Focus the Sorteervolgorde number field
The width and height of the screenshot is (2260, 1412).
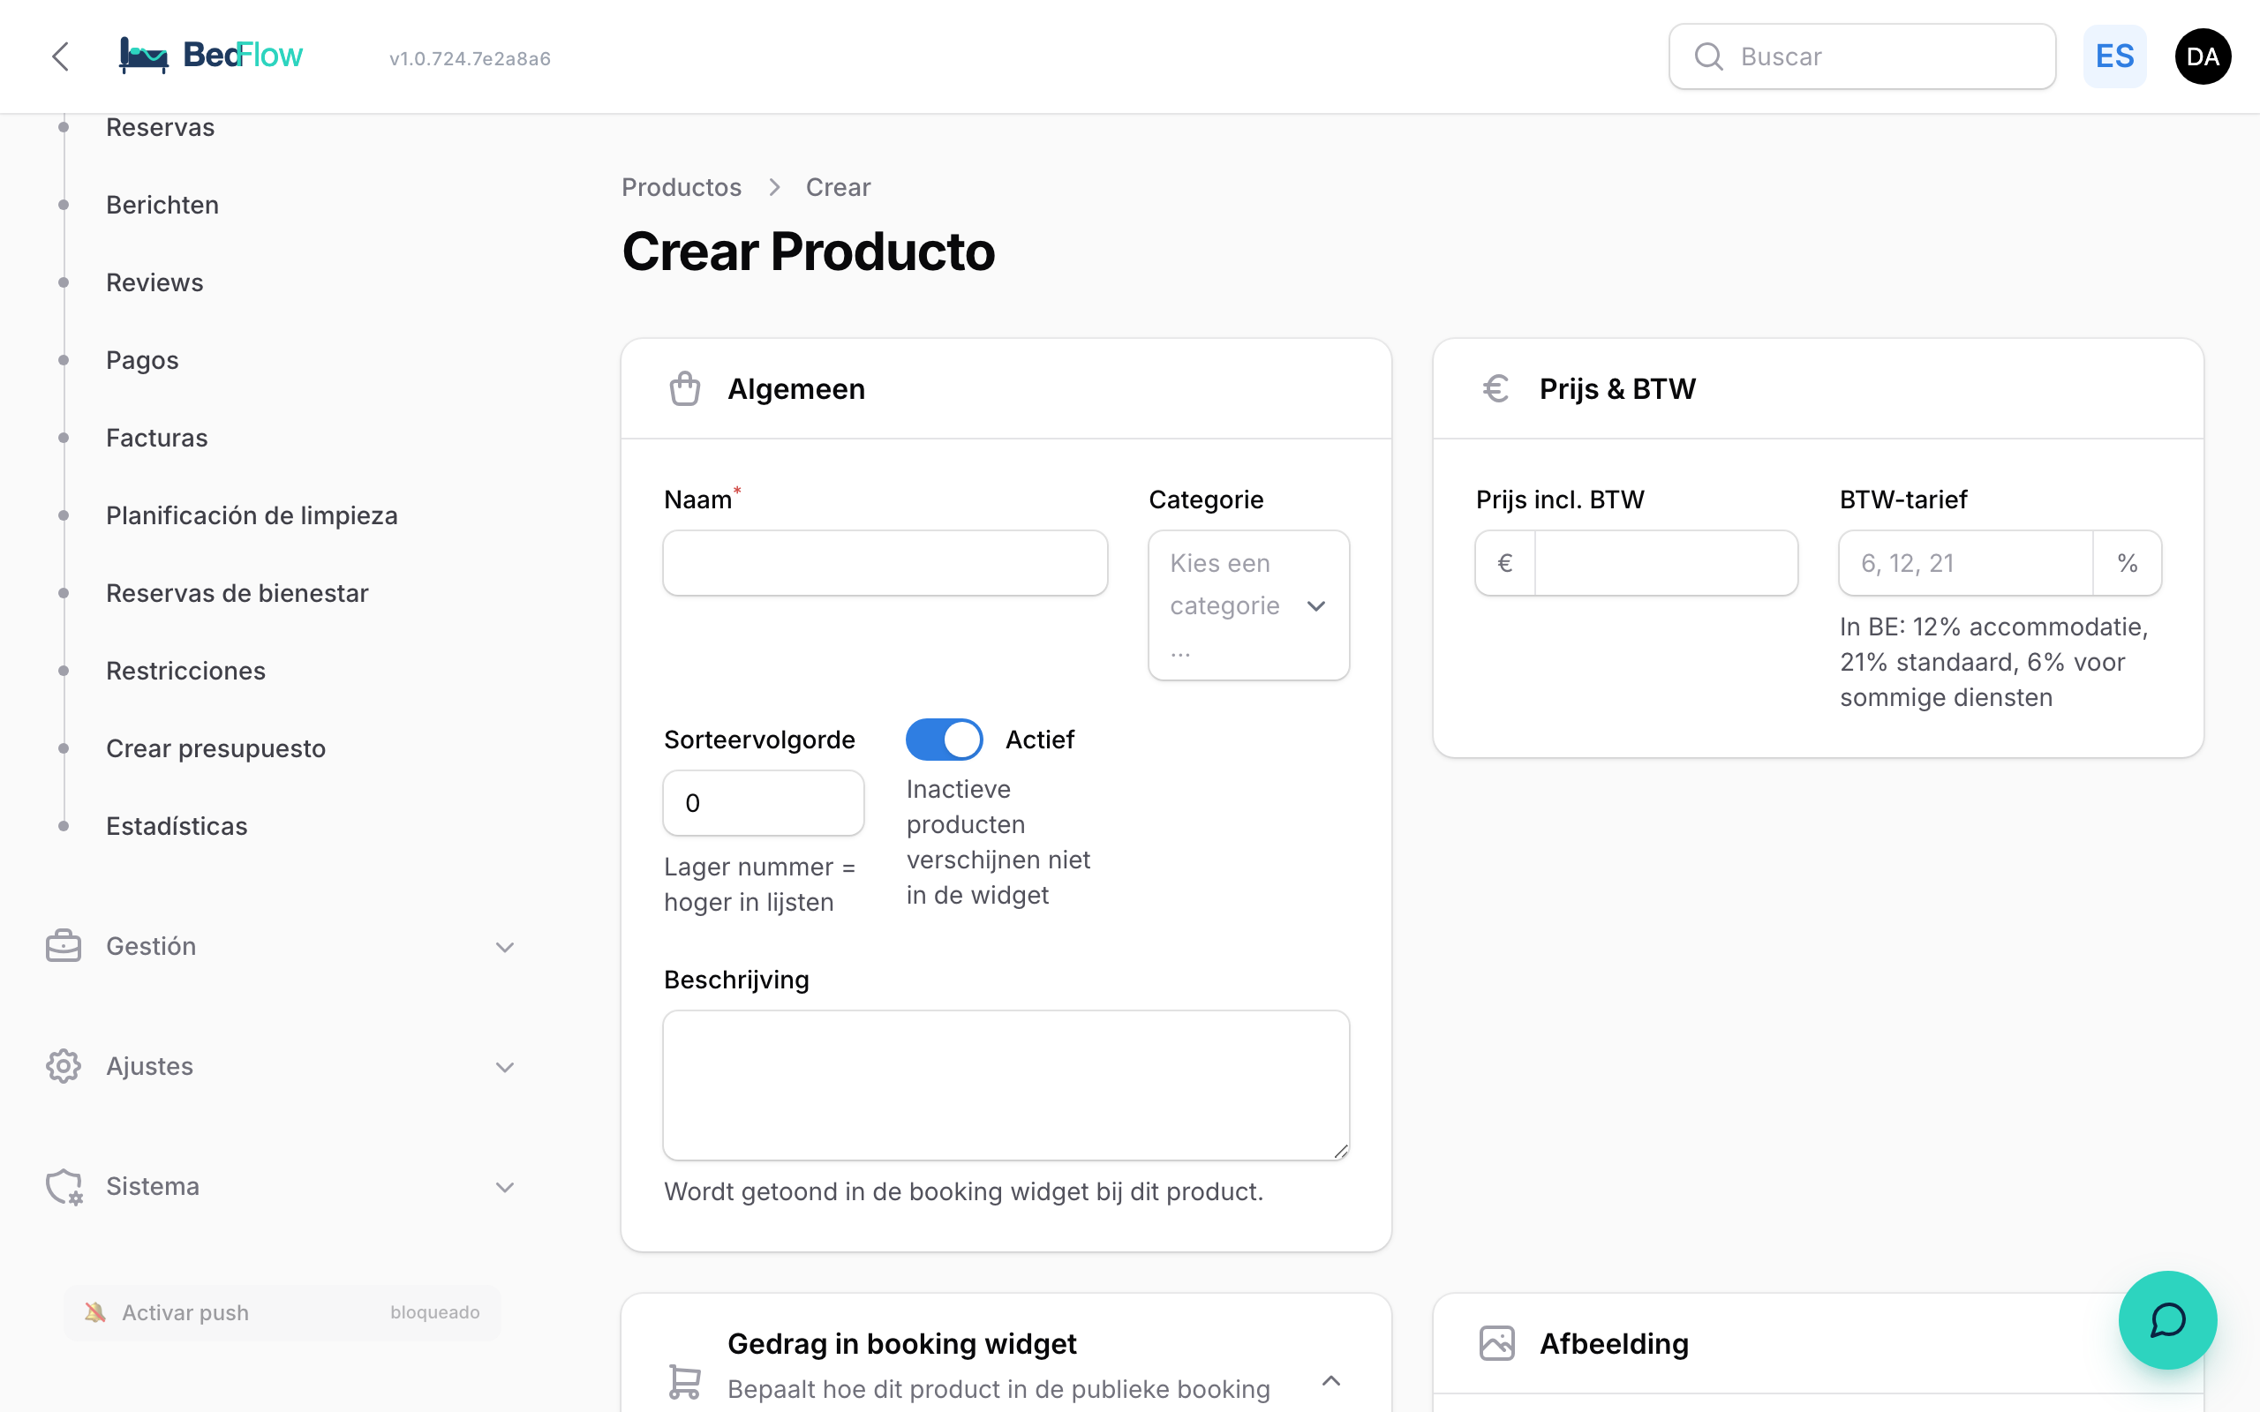[x=763, y=803]
